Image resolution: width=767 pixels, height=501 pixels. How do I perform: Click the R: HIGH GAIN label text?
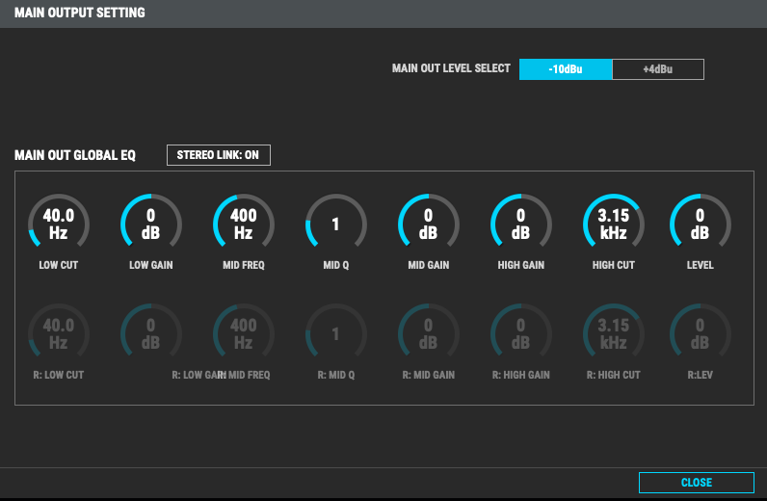coord(521,375)
